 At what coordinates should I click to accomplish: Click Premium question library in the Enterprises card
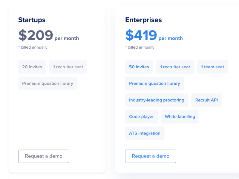154,84
